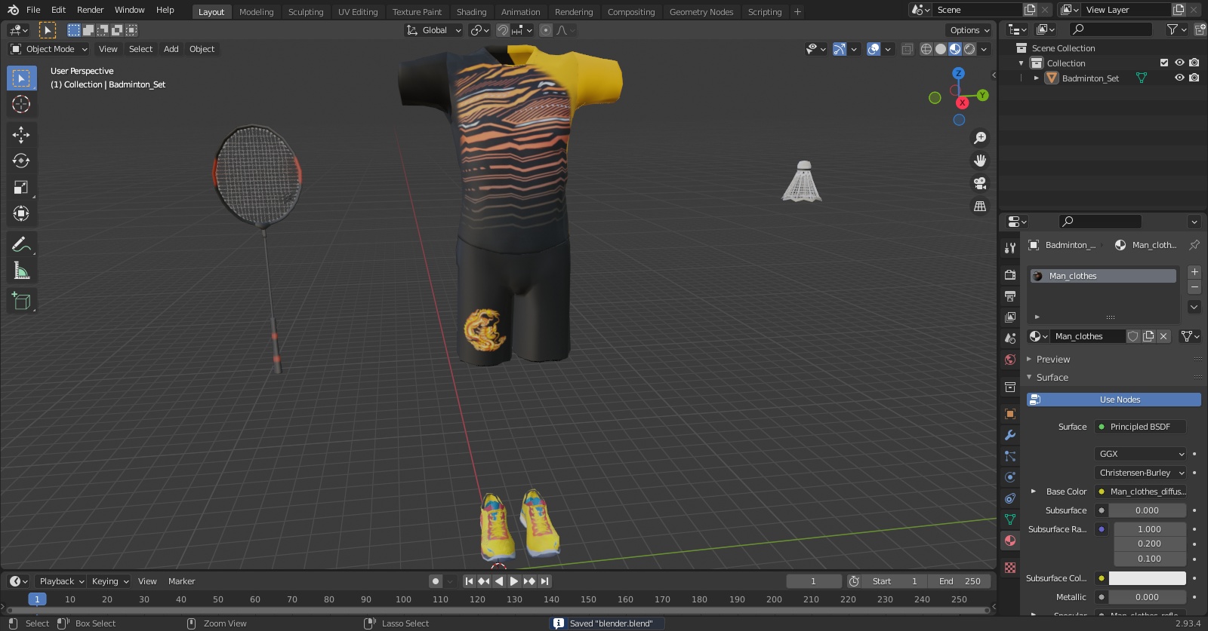The width and height of the screenshot is (1208, 631).
Task: Click Principled BSDF surface shader button
Action: coord(1141,427)
